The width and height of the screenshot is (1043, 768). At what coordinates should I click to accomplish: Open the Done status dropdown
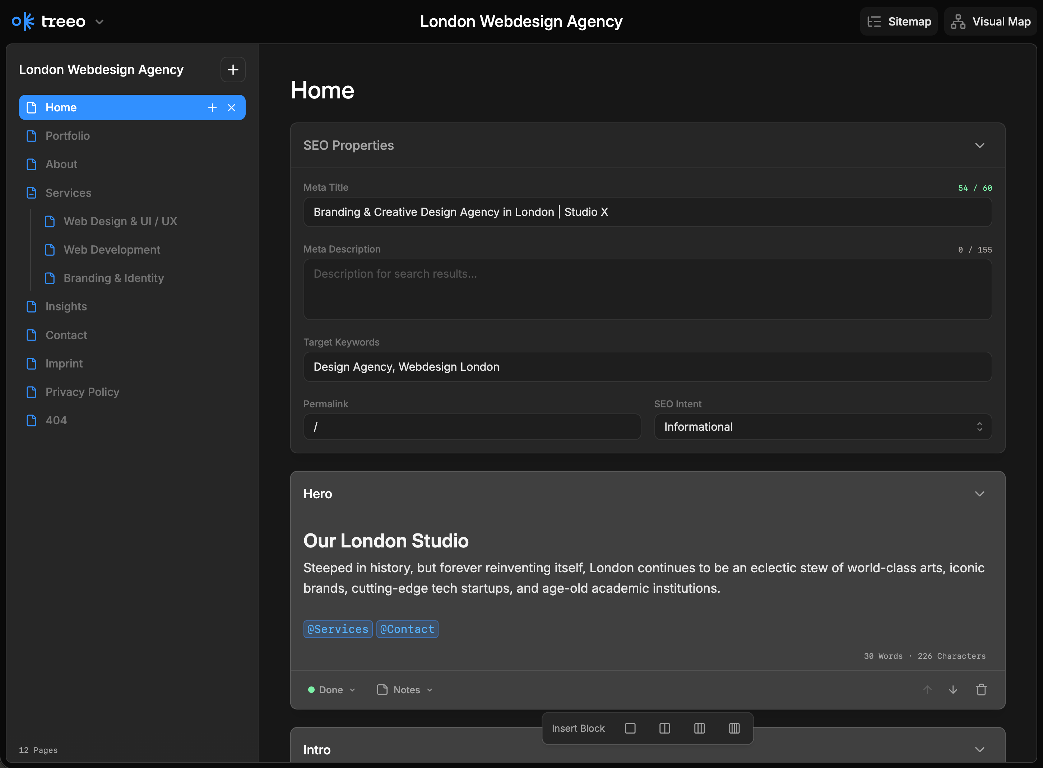click(332, 689)
